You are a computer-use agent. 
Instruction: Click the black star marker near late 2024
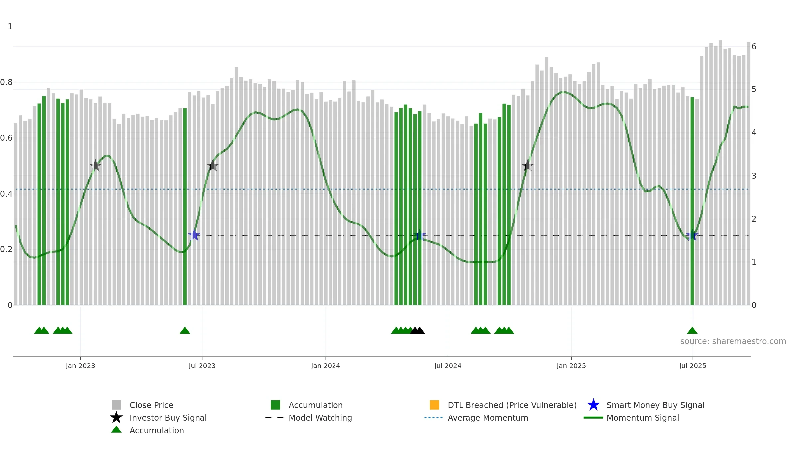coord(528,165)
